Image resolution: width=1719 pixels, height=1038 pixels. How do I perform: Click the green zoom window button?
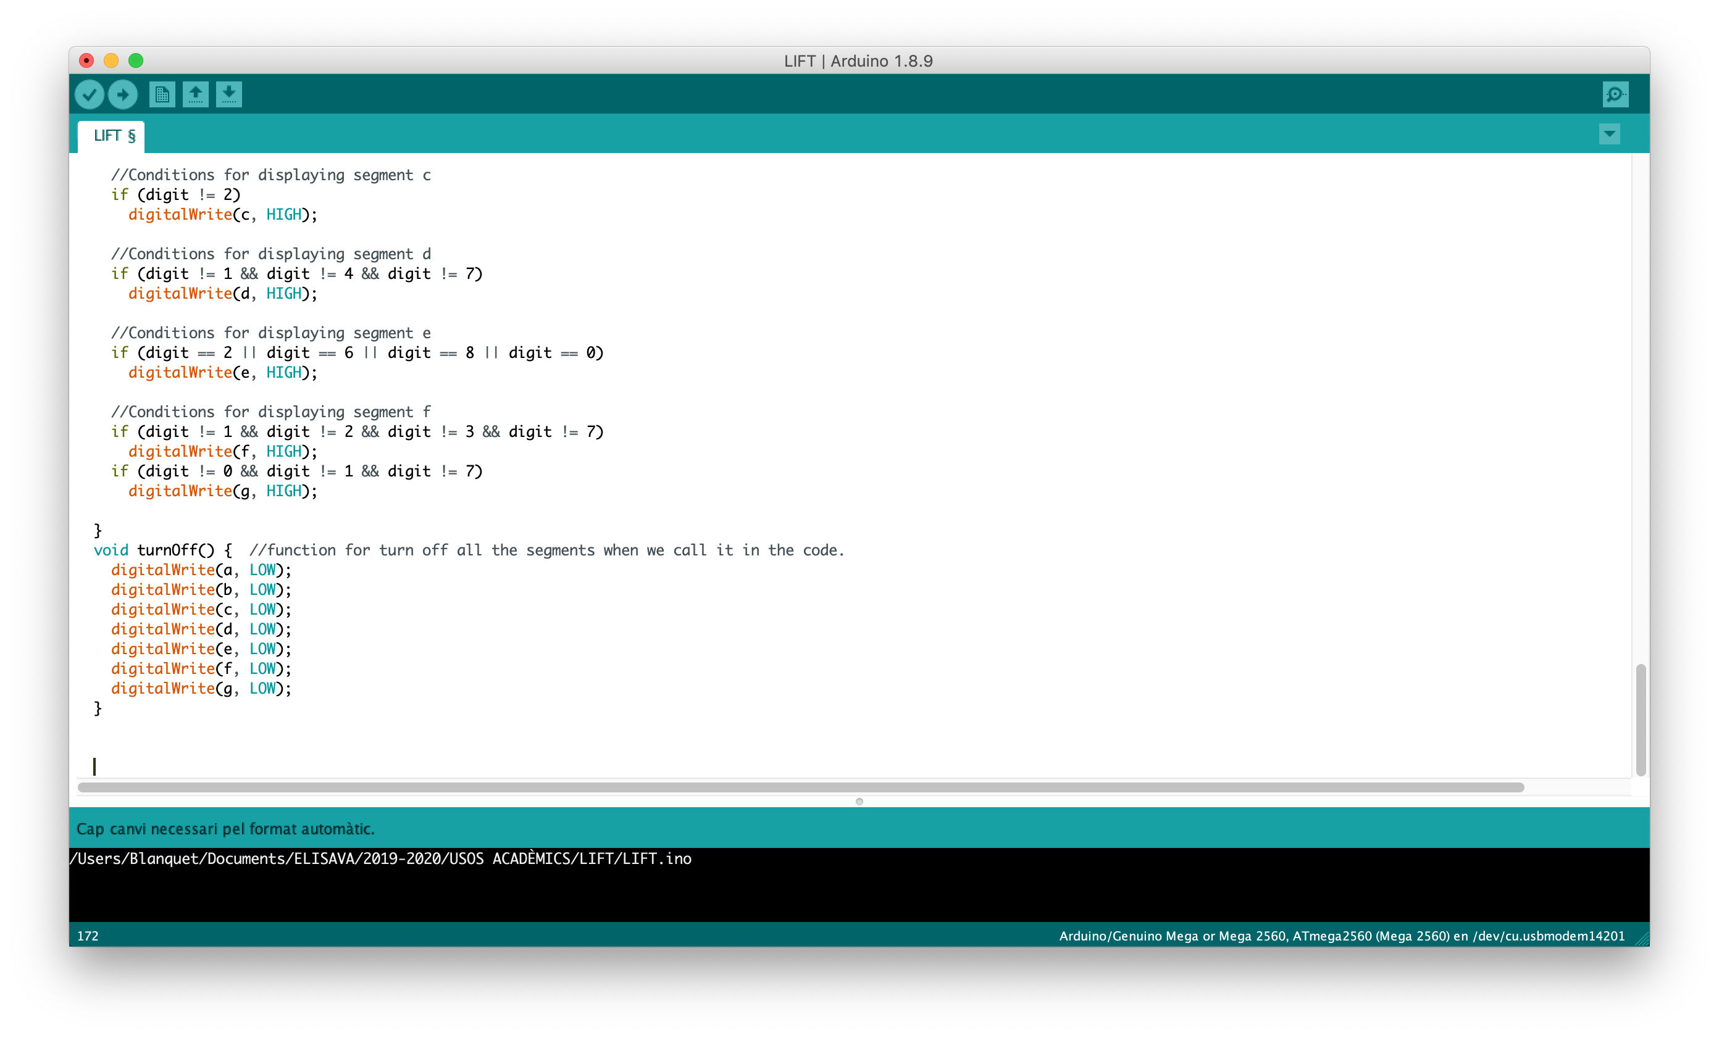click(136, 60)
